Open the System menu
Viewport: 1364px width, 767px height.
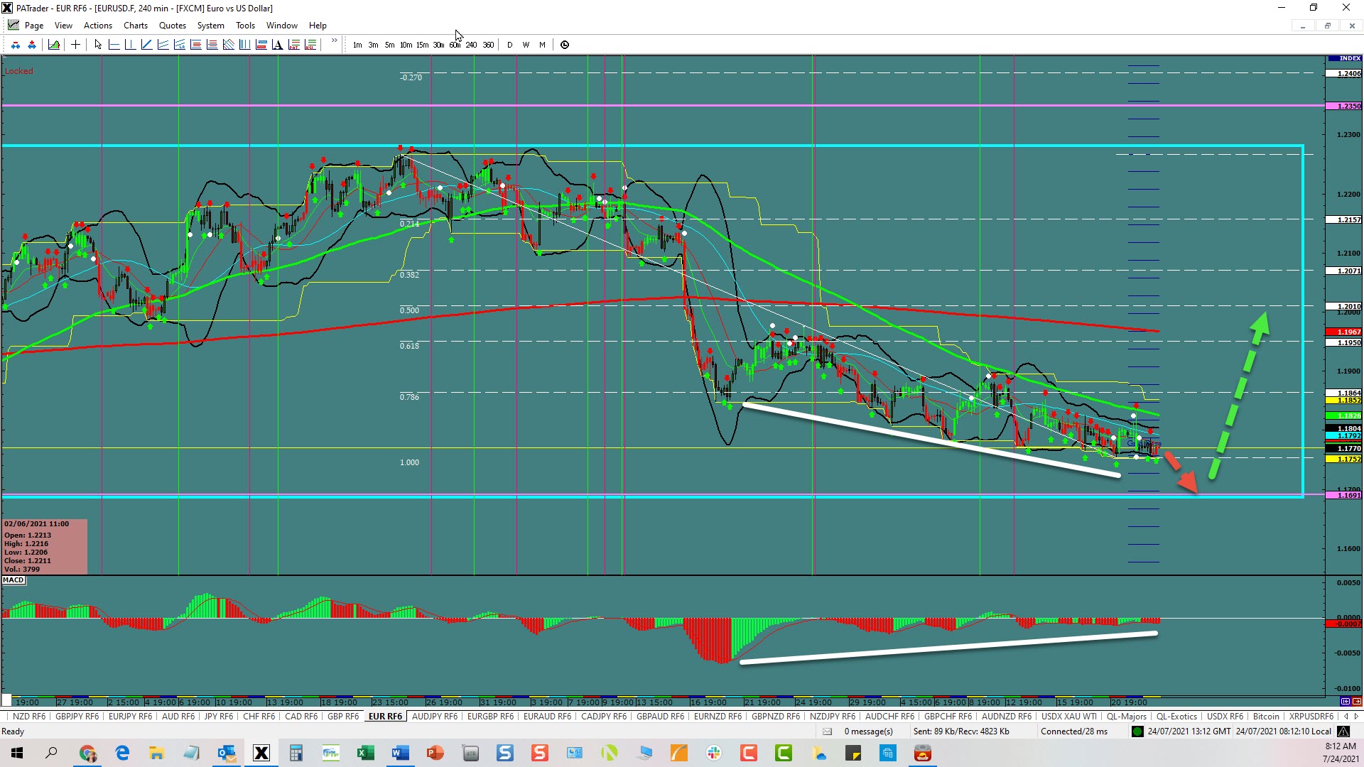click(211, 26)
